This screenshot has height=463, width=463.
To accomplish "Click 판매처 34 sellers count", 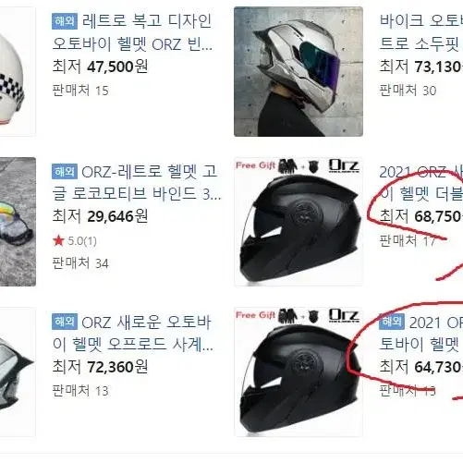I will pyautogui.click(x=80, y=263).
